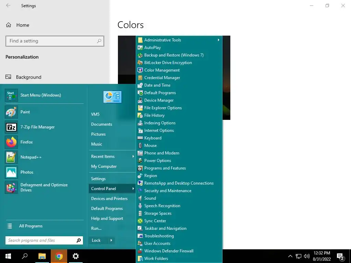
Task: Open Documents from start menu
Action: [112, 124]
